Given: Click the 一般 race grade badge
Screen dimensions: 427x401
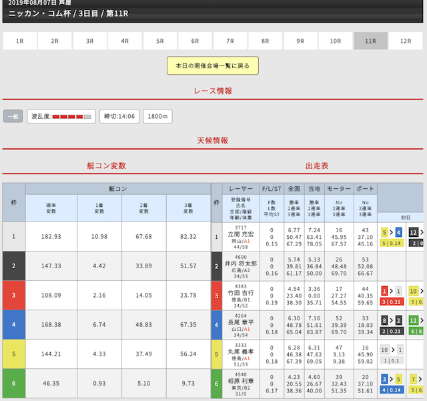Looking at the screenshot, I should tap(13, 116).
